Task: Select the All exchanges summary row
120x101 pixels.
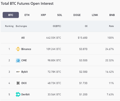Action: pyautogui.click(x=60, y=38)
